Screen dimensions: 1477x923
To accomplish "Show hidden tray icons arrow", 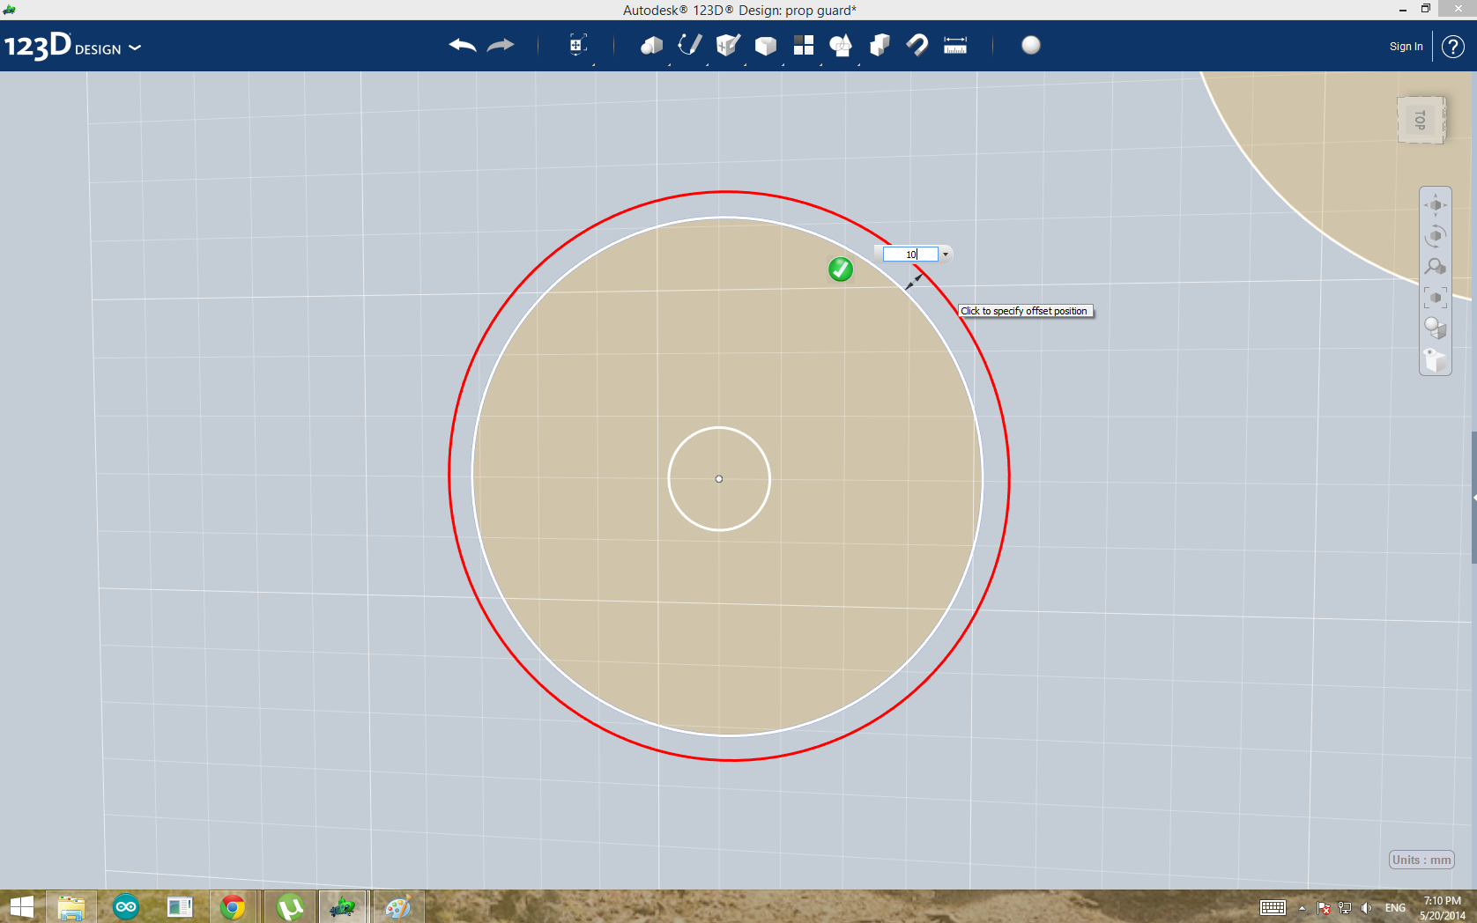I will [1302, 908].
